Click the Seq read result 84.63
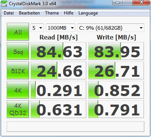The height and width of the screenshot is (137, 151). [58, 51]
